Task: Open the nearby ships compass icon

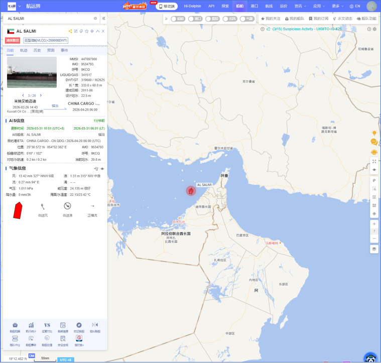Action: pos(79,325)
